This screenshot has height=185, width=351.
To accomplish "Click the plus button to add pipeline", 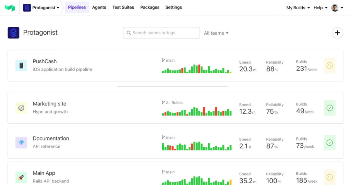I will click(337, 33).
